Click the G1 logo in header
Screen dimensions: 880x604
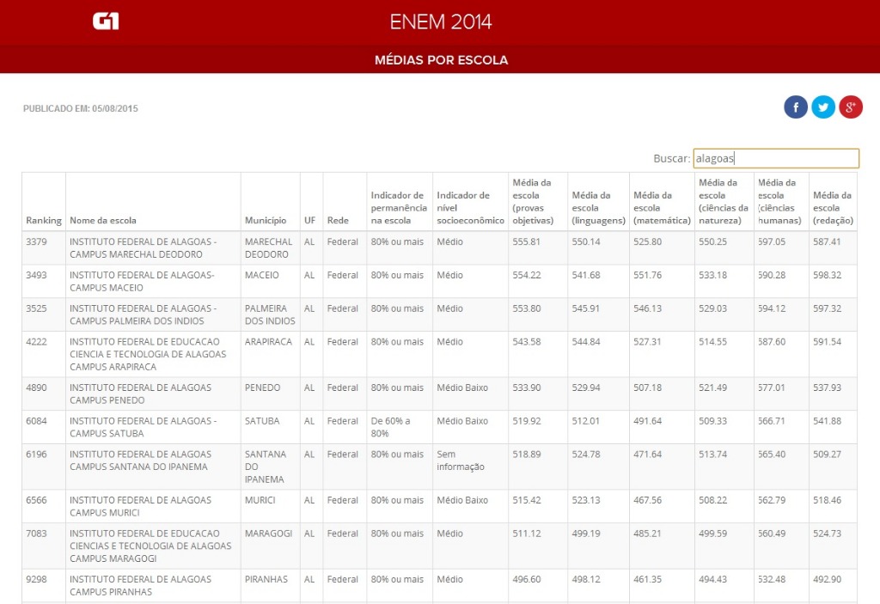point(106,21)
